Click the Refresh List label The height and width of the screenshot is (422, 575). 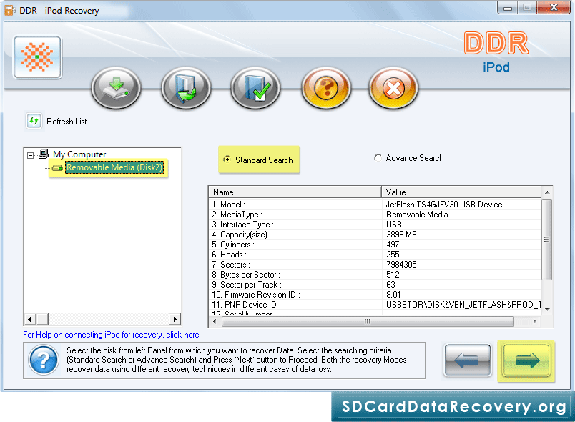point(67,122)
